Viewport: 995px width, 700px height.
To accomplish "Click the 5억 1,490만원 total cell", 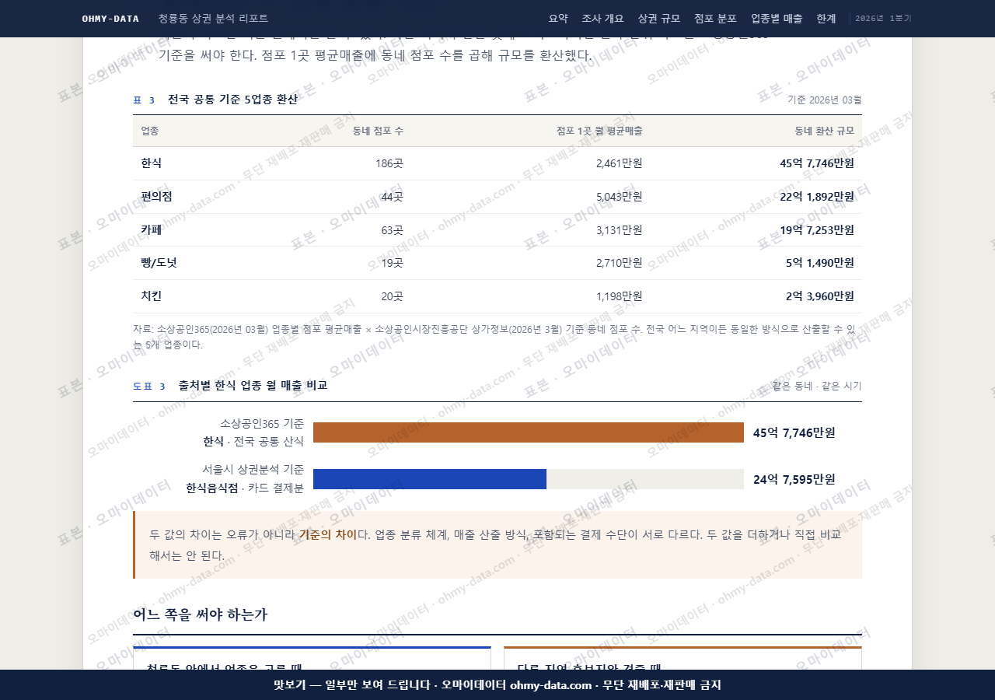I will [820, 263].
